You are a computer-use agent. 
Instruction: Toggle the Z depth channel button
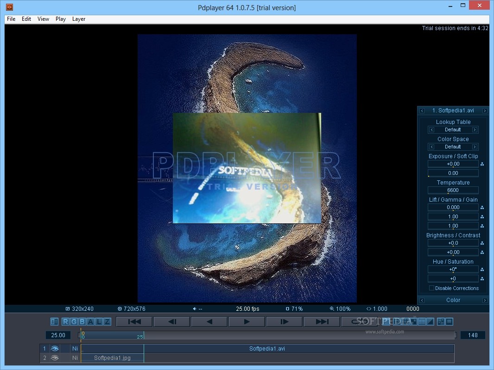pos(107,321)
